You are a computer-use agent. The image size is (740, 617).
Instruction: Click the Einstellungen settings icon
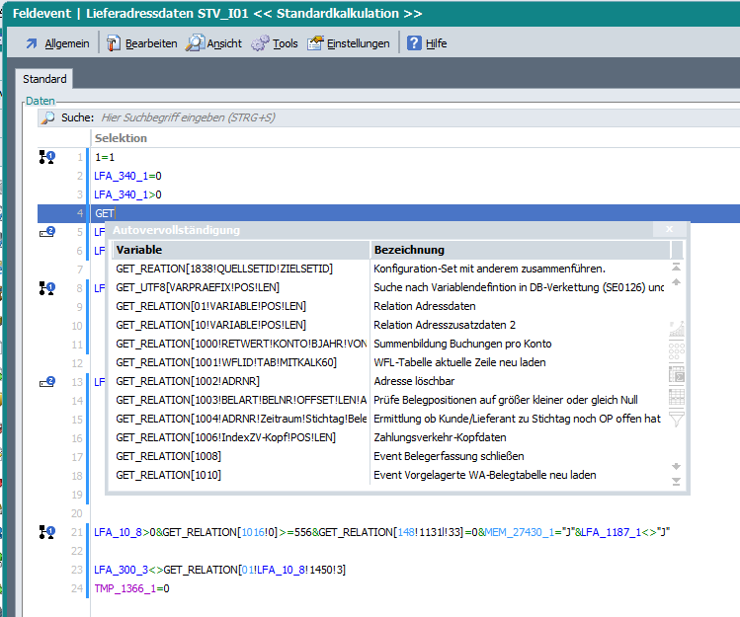tap(315, 43)
